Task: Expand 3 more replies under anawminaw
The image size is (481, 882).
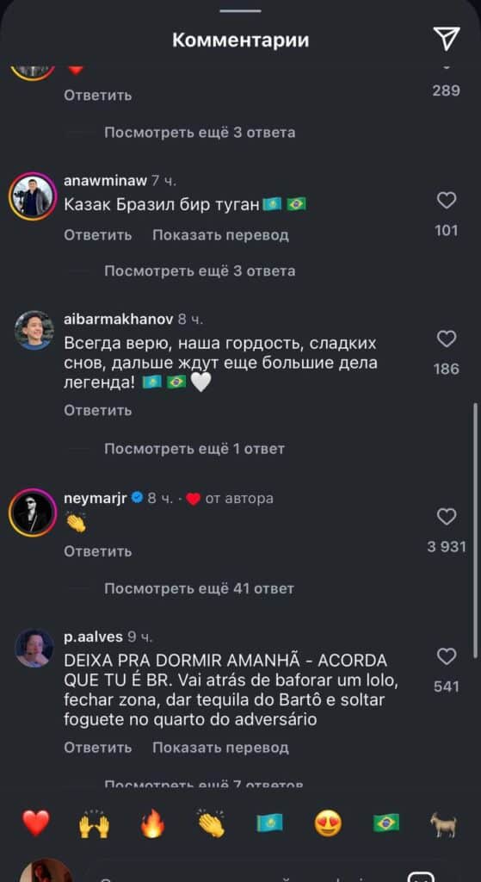Action: pos(200,271)
